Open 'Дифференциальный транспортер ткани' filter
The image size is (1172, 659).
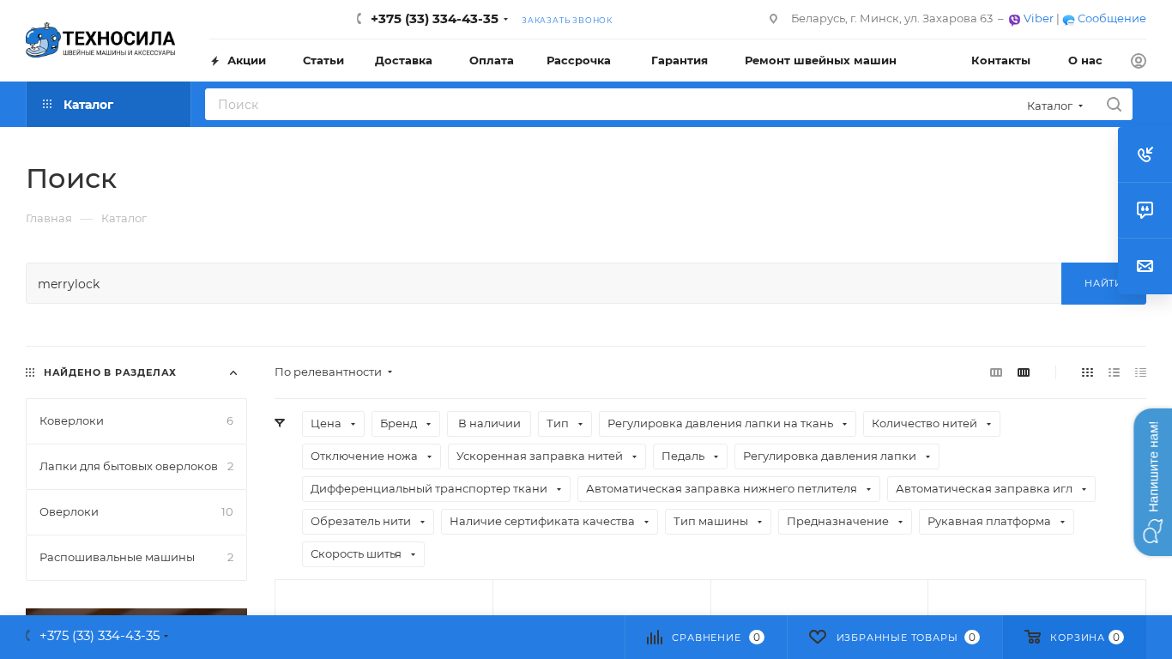coord(436,489)
